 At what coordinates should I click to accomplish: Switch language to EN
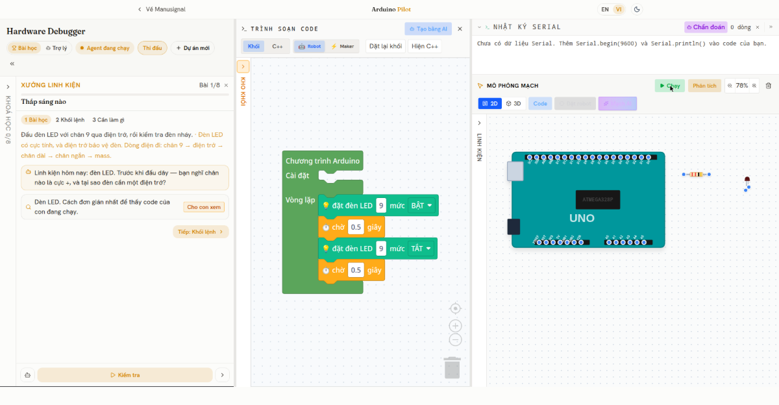pyautogui.click(x=605, y=9)
